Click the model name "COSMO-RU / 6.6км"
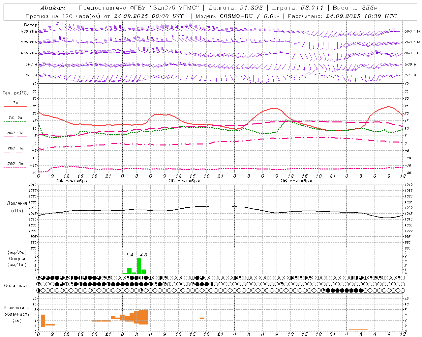The image size is (422, 337). (250, 16)
